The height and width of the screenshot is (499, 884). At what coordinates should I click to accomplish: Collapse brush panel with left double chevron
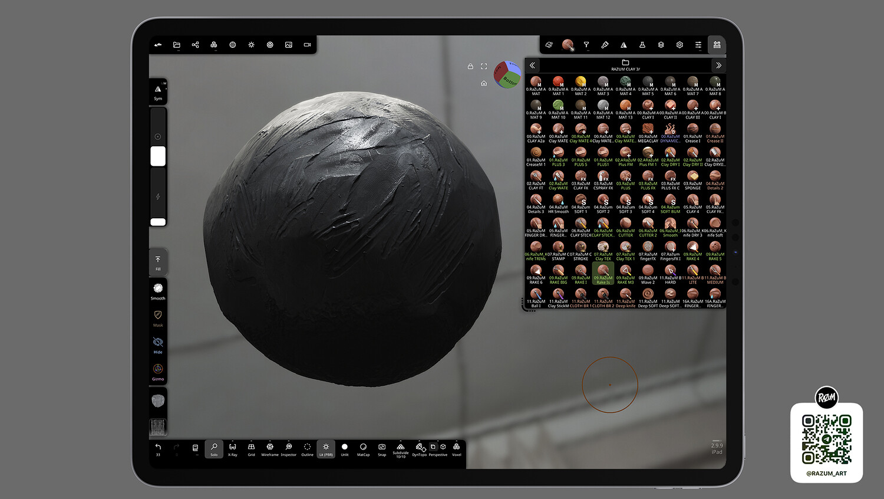(x=532, y=65)
